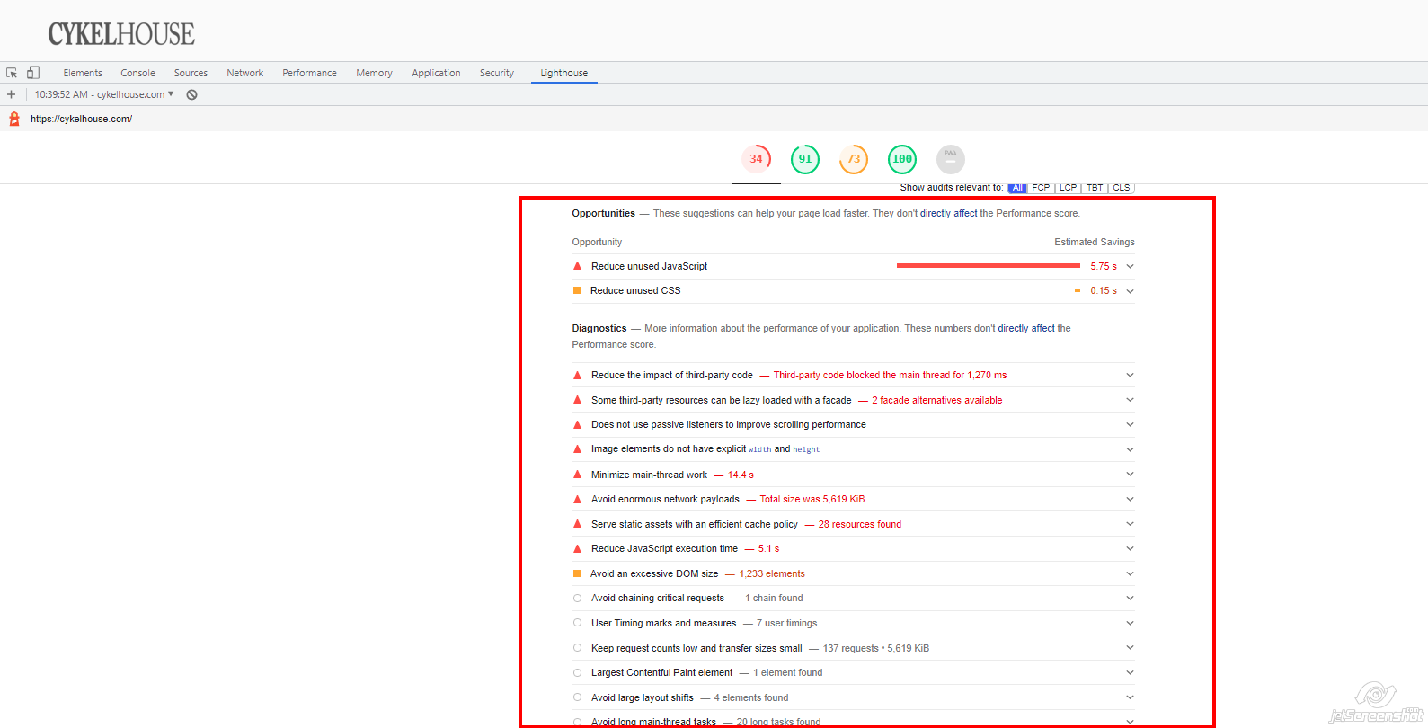
Task: Toggle the device toolbar icon
Action: [33, 73]
